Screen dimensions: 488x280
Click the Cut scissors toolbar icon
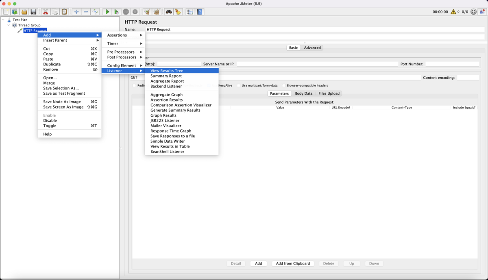tap(46, 12)
